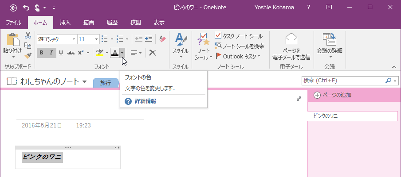The height and width of the screenshot is (177, 401).
Task: Open the ファイル tab
Action: click(x=14, y=23)
